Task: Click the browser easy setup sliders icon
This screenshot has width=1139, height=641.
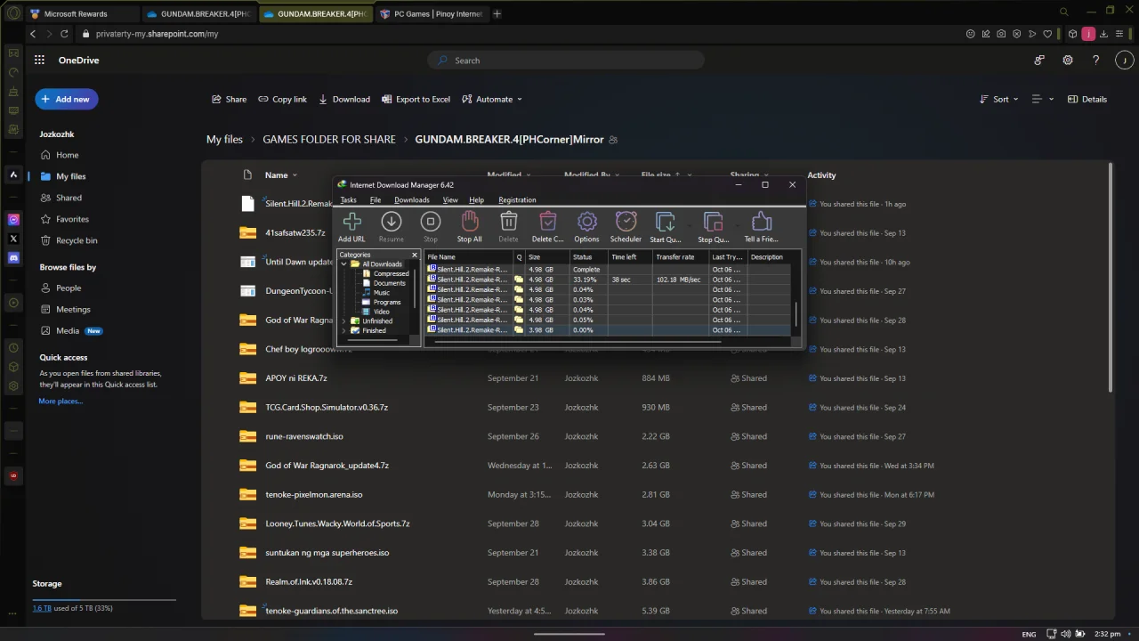Action: tap(1119, 34)
